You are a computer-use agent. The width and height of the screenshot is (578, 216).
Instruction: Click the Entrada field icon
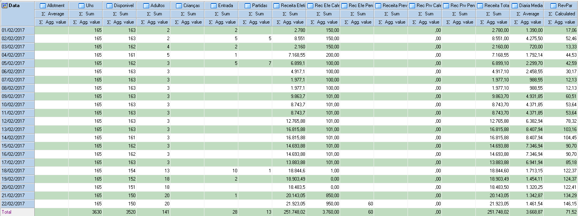213,6
